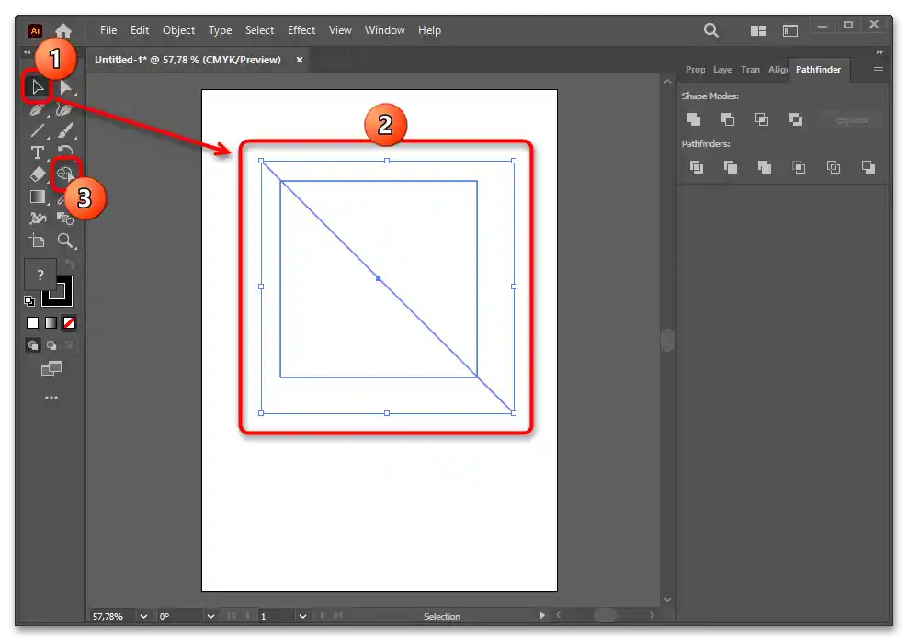Select the Pen tool

(37, 110)
